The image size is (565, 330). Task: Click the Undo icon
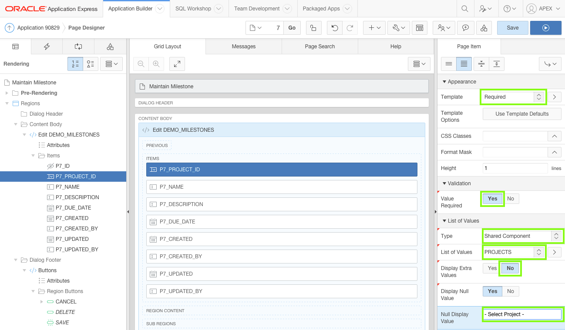334,28
